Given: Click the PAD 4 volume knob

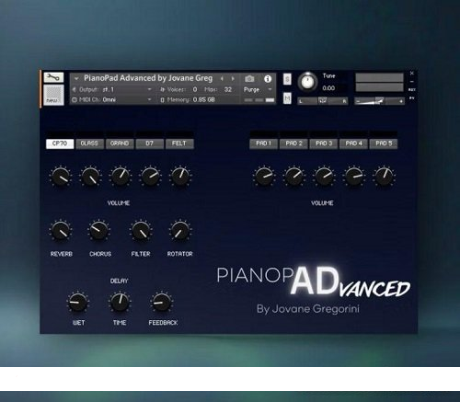Looking at the screenshot, I should click(x=354, y=177).
